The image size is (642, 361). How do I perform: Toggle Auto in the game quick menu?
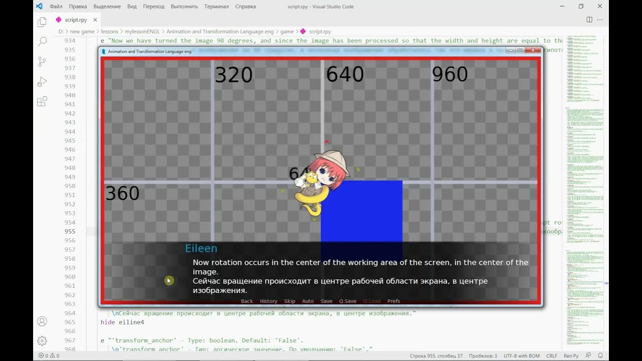308,301
